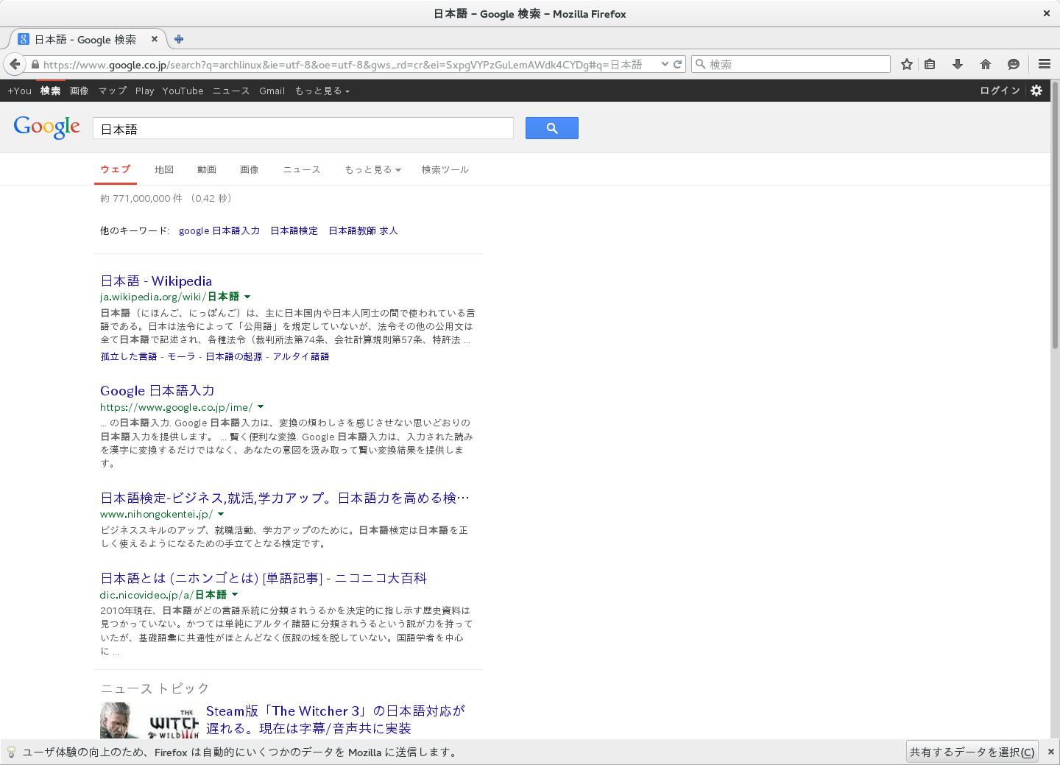Switch to the 地図 search tab
Screen dimensions: 1060x765
point(164,169)
